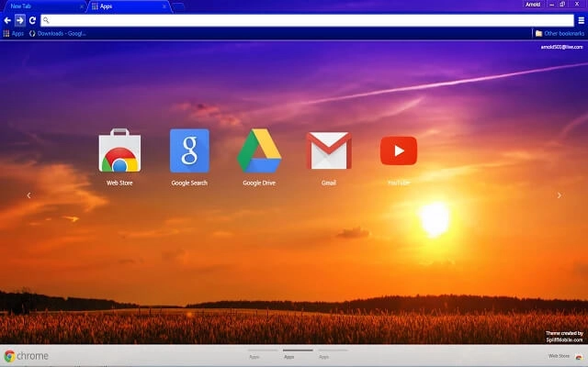Show the previous apps page with the left chevron

click(28, 195)
